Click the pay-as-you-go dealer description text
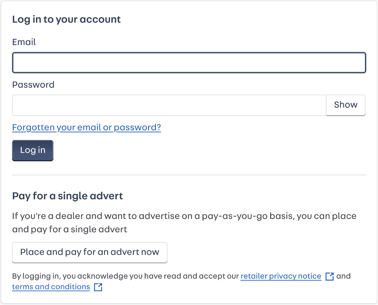 pos(184,222)
